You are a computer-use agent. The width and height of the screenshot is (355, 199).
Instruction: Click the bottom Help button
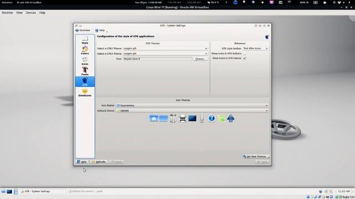[82, 162]
